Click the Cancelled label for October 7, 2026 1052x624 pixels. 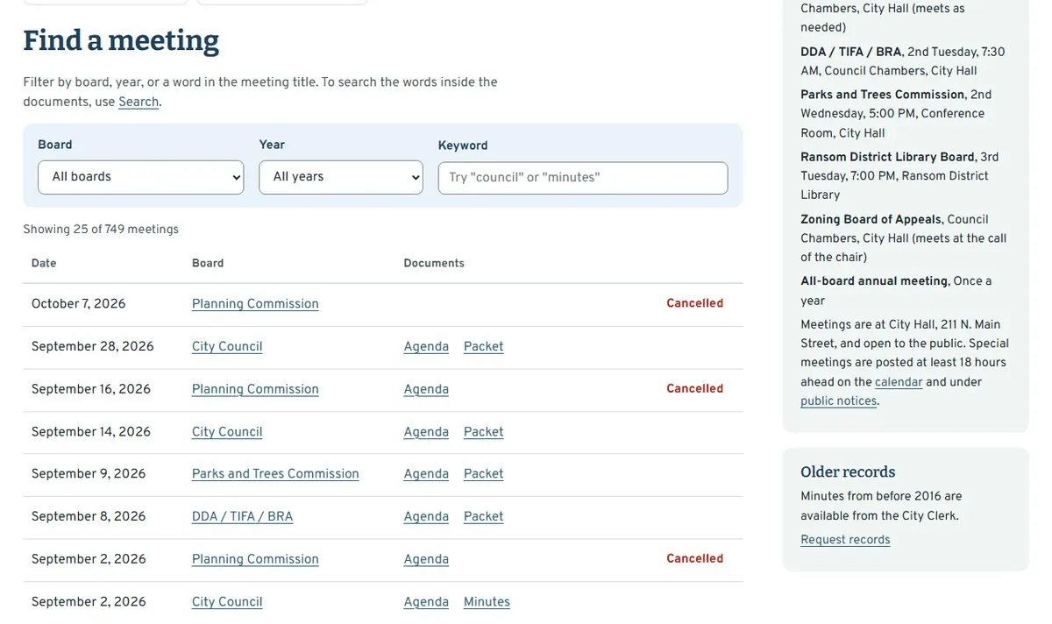click(694, 303)
